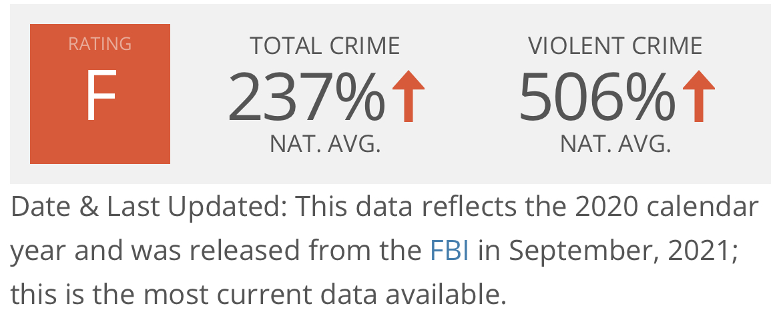Click the large letter F grade
The width and height of the screenshot is (781, 328).
[x=101, y=95]
